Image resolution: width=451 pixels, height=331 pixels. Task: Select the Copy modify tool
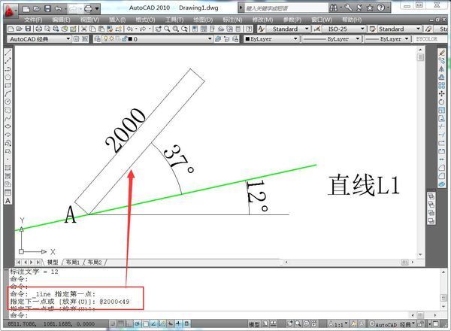(442, 60)
